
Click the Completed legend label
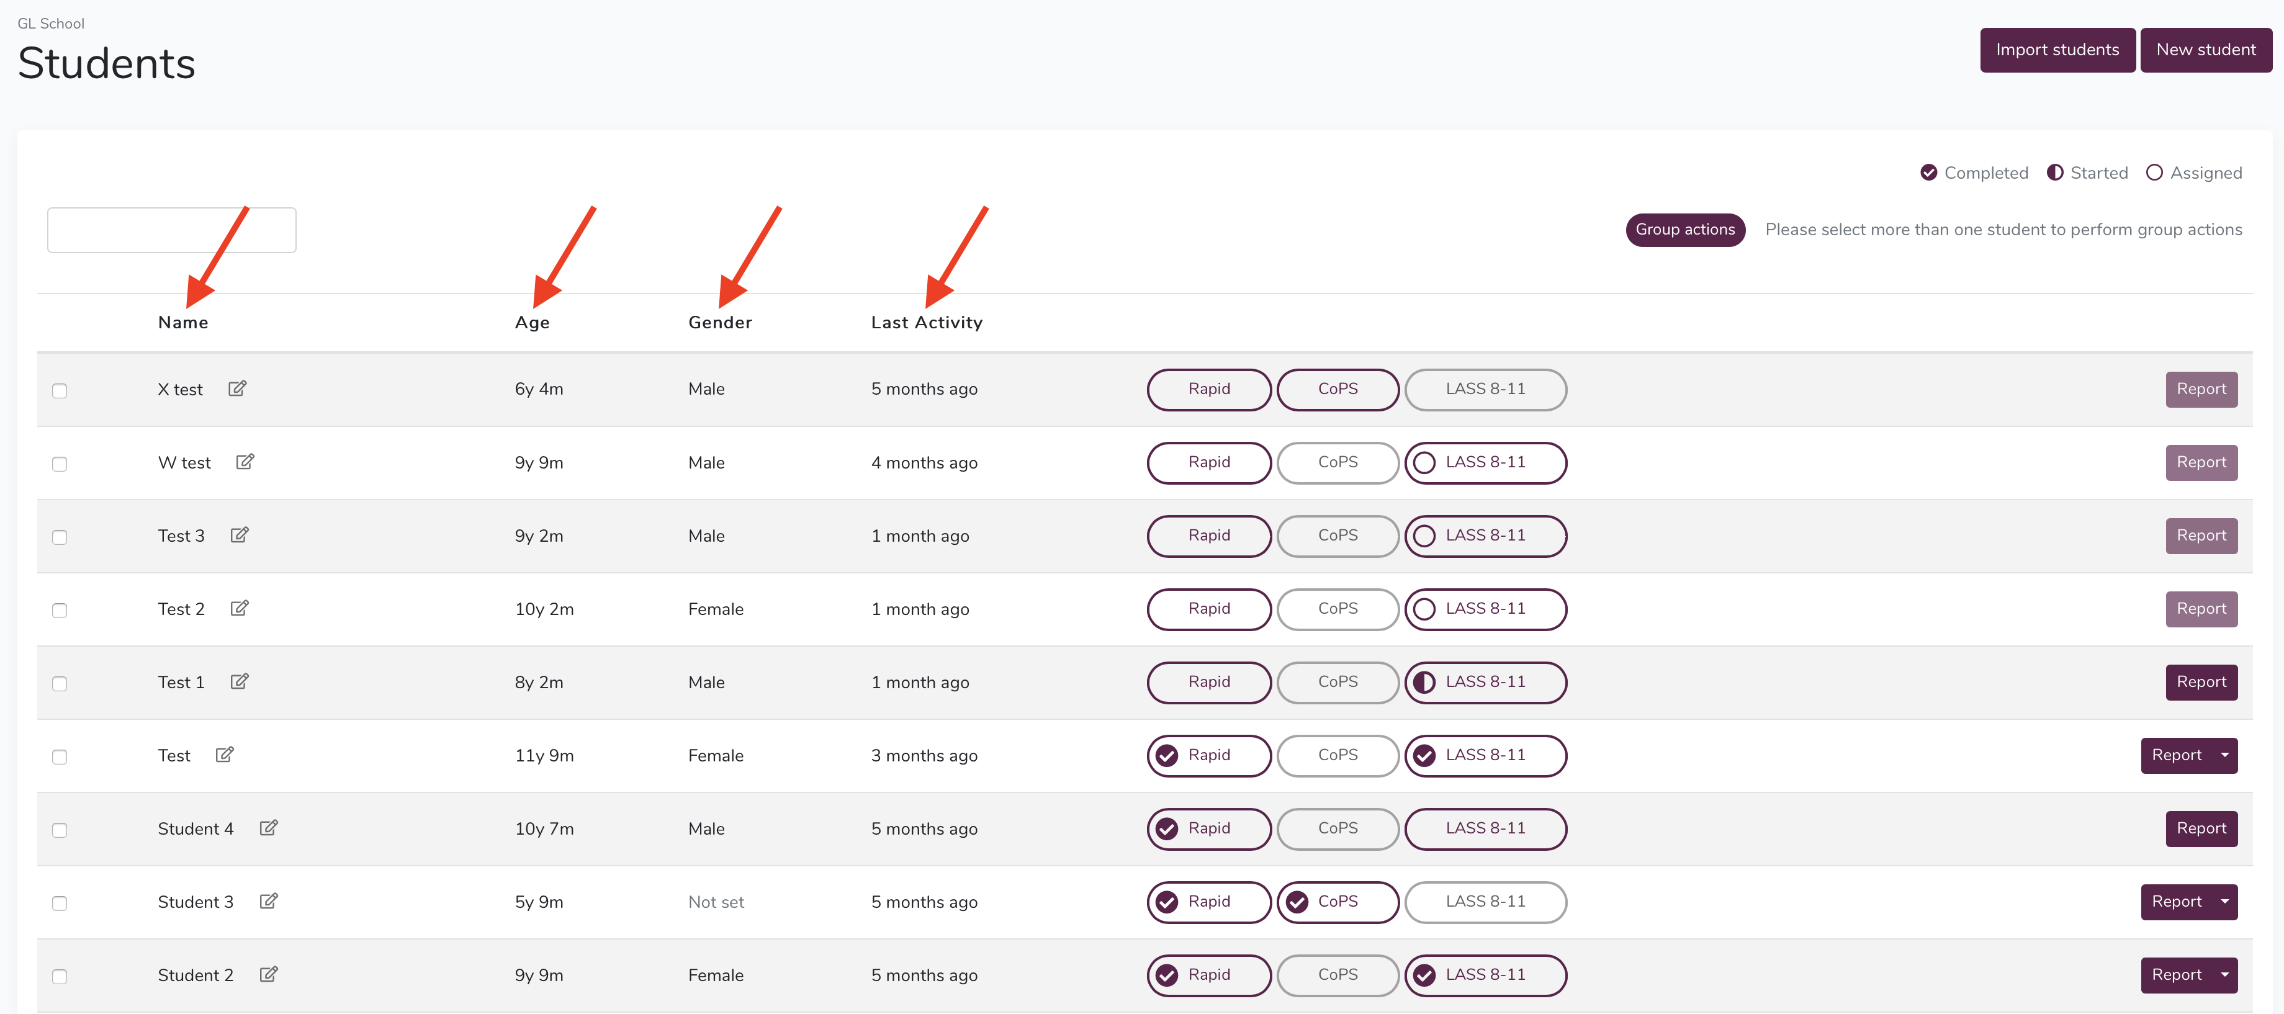[1985, 173]
